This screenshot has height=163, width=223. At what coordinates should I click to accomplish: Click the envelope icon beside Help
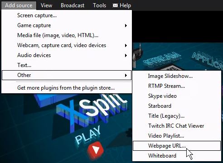tap(115, 5)
